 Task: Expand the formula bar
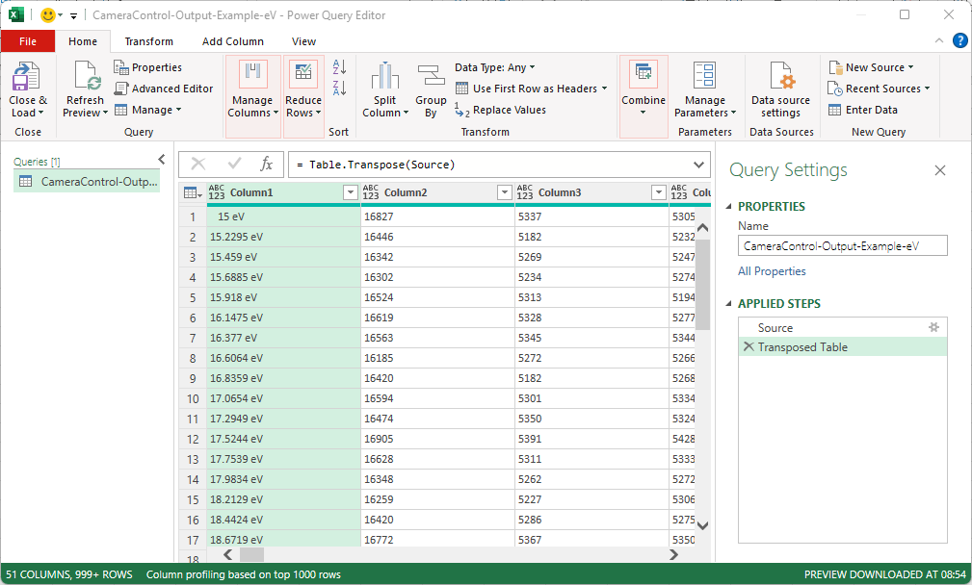point(698,165)
